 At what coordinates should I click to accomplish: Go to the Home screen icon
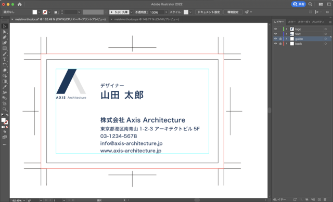pyautogui.click(x=20, y=4)
